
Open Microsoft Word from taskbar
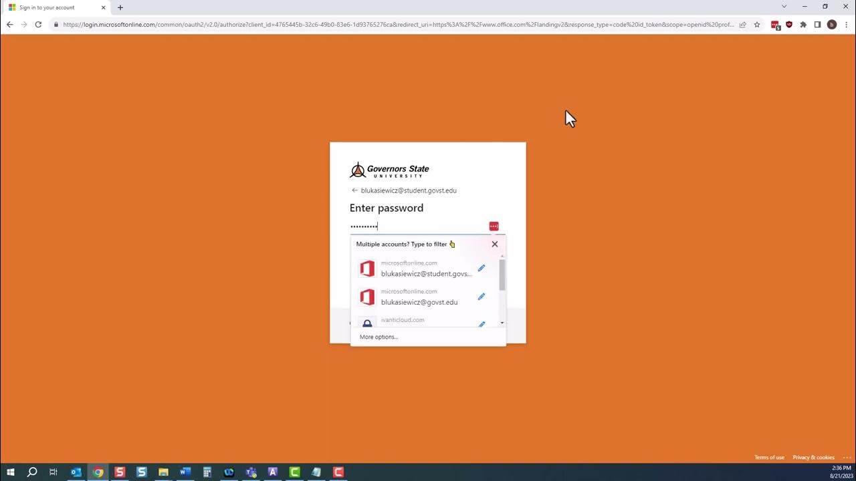coord(185,472)
